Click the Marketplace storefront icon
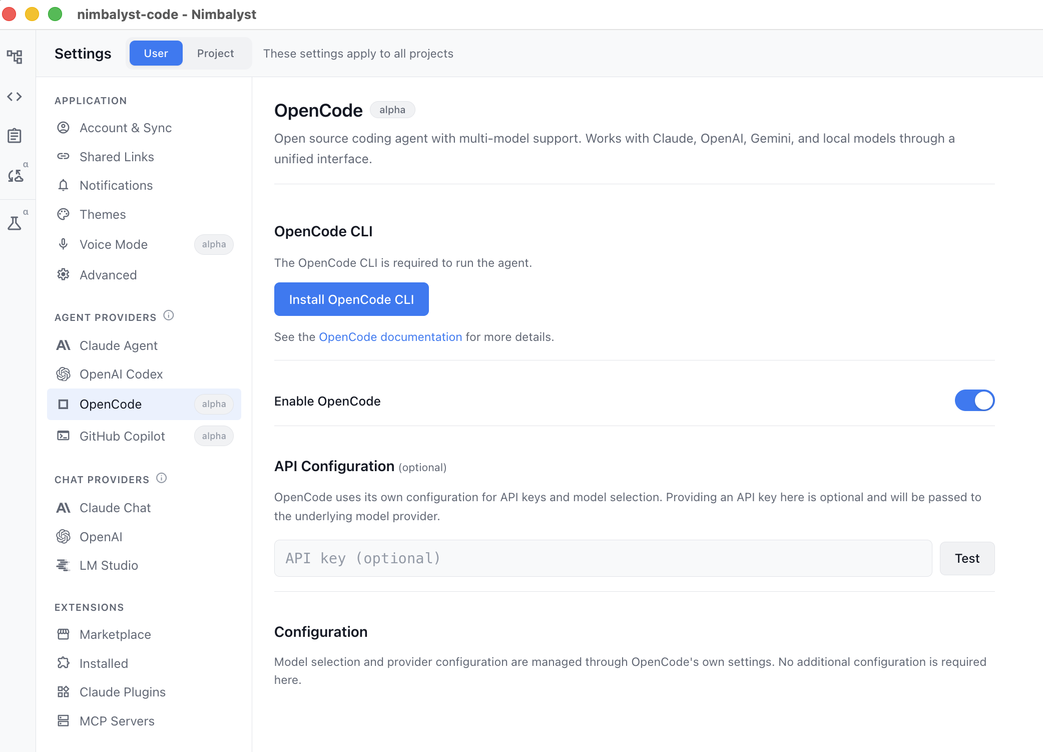The width and height of the screenshot is (1043, 752). coord(63,634)
